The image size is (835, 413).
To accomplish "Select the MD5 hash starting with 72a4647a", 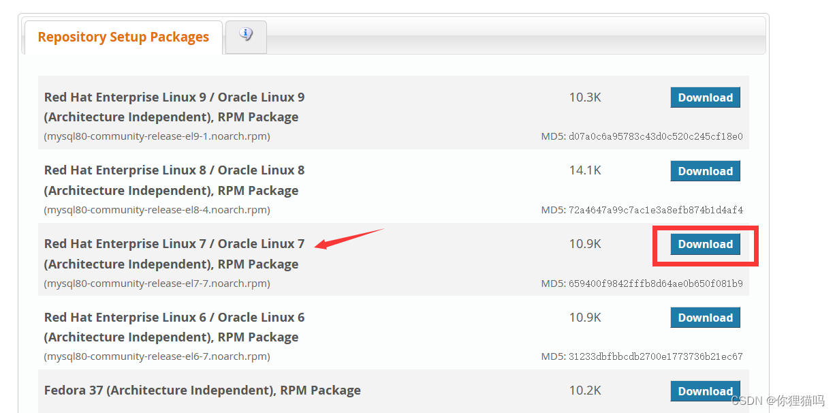I will (x=655, y=210).
